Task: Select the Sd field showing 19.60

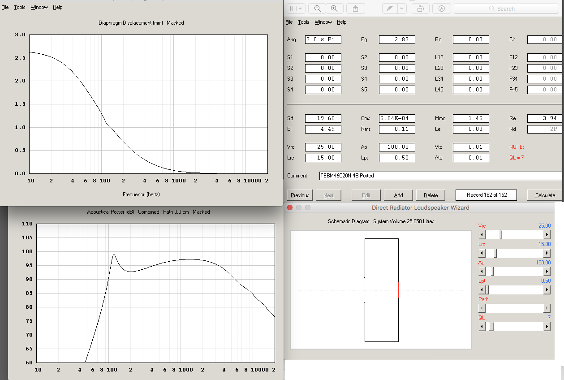Action: coord(323,118)
